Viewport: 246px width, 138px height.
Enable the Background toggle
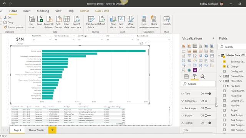(x=208, y=101)
